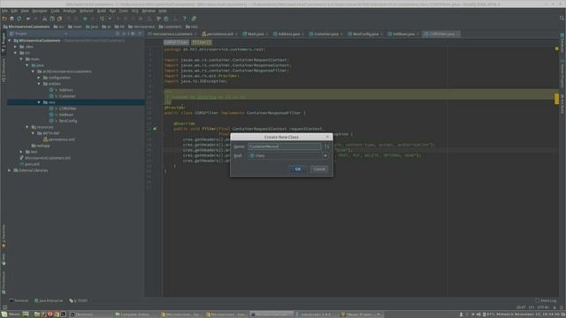This screenshot has height=318, width=566.
Task: Collapse the META-INF folder node
Action: tap(34, 133)
